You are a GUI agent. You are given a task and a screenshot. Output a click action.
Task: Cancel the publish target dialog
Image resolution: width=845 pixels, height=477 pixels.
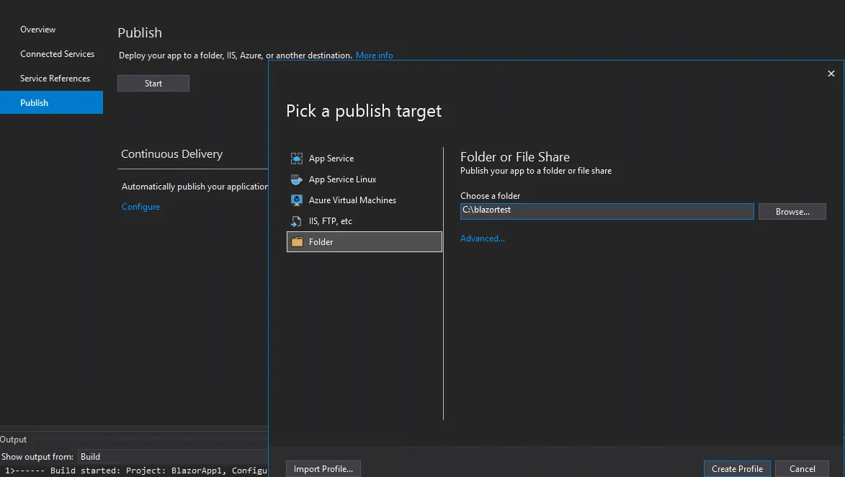[x=802, y=469]
